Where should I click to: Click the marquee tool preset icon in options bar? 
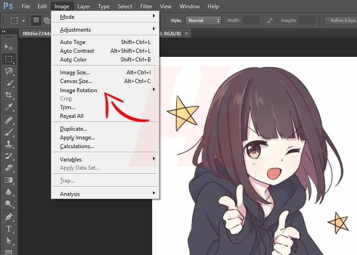(14, 21)
